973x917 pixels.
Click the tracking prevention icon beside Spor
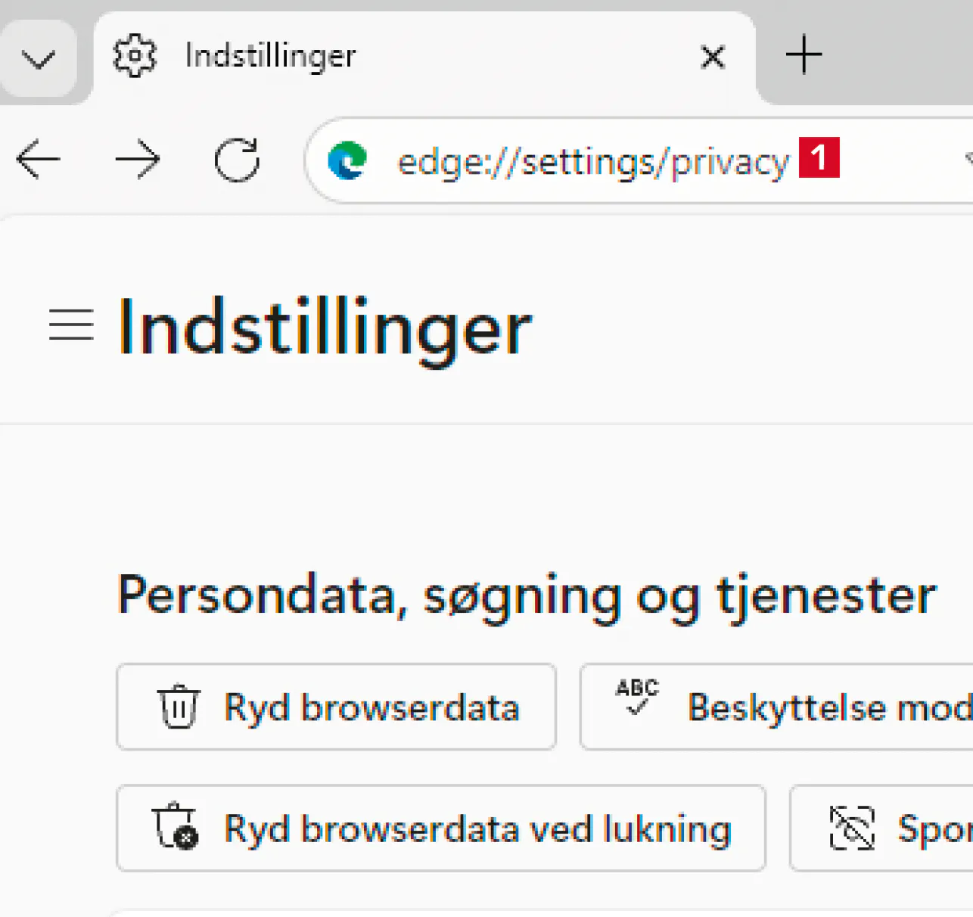[852, 828]
